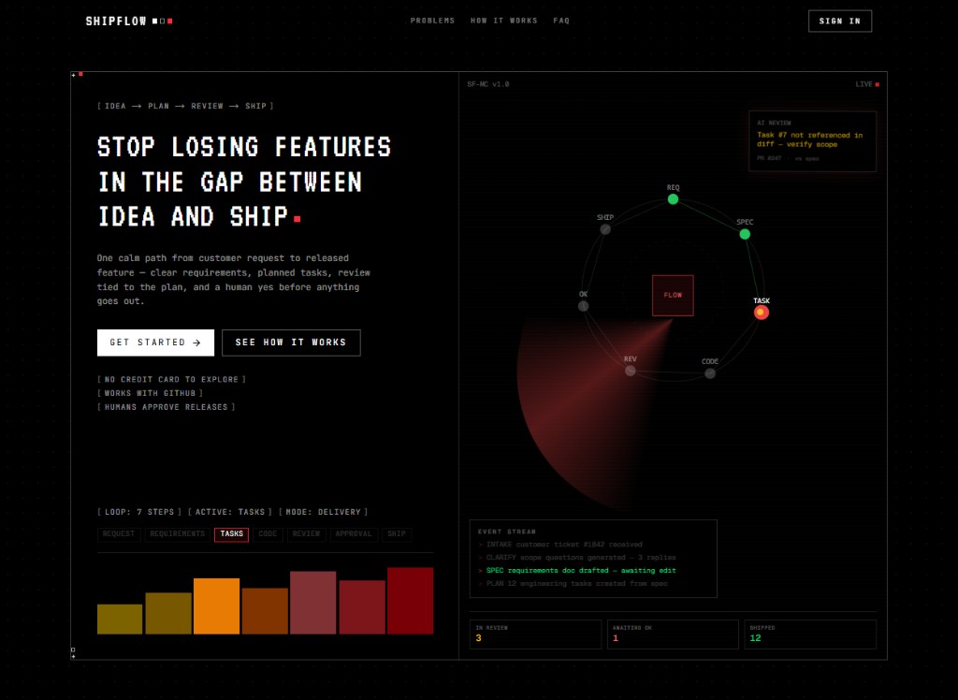
Task: Click the GET STARTED button
Action: pyautogui.click(x=156, y=343)
